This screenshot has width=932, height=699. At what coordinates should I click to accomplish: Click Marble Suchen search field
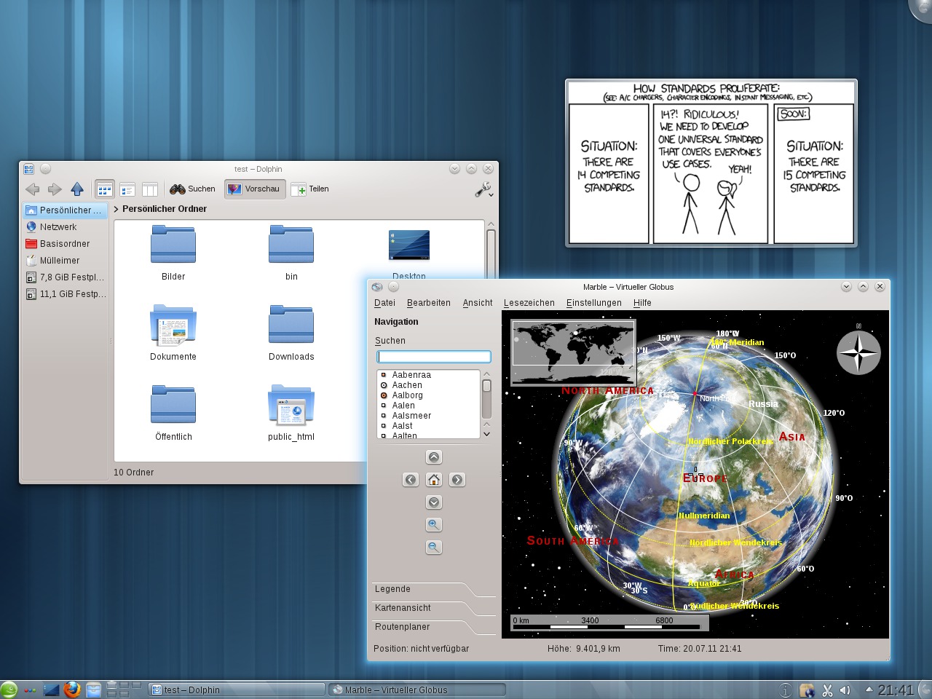434,357
